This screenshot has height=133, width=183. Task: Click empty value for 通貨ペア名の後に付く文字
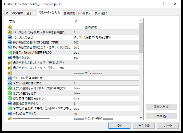click(106, 68)
